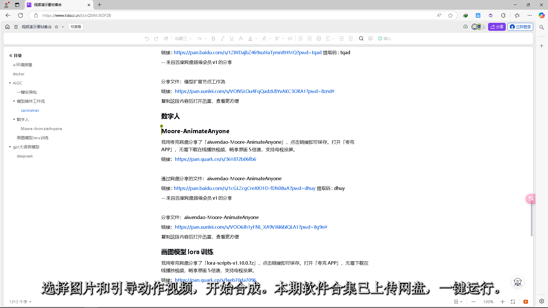548x308 pixels.
Task: Click the home icon in header
Action: [x=7, y=27]
